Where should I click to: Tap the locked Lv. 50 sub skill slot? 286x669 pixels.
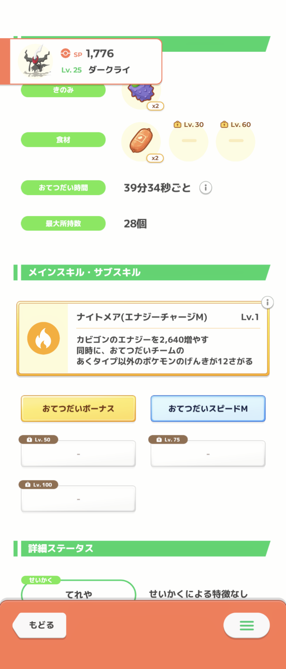(78, 454)
